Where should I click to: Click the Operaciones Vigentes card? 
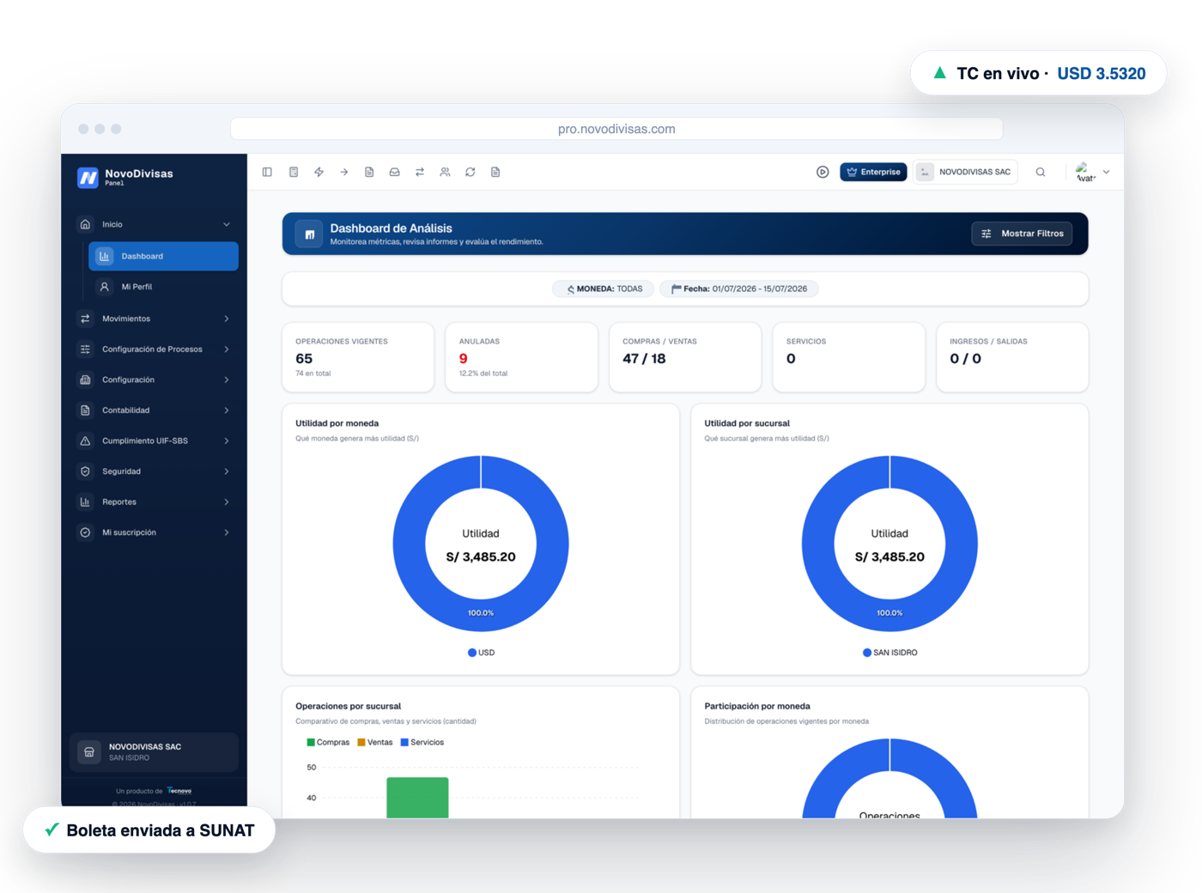358,357
